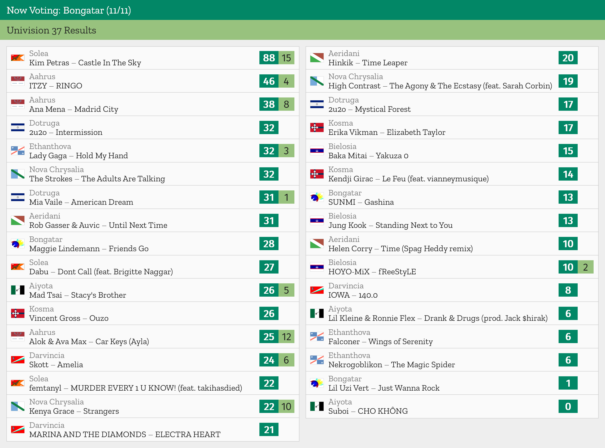Click Aiyota flag beside Mad Tsai entry
The image size is (605, 448).
(x=18, y=290)
